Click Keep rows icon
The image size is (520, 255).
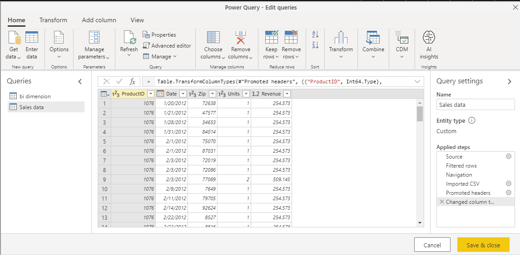coord(272,37)
